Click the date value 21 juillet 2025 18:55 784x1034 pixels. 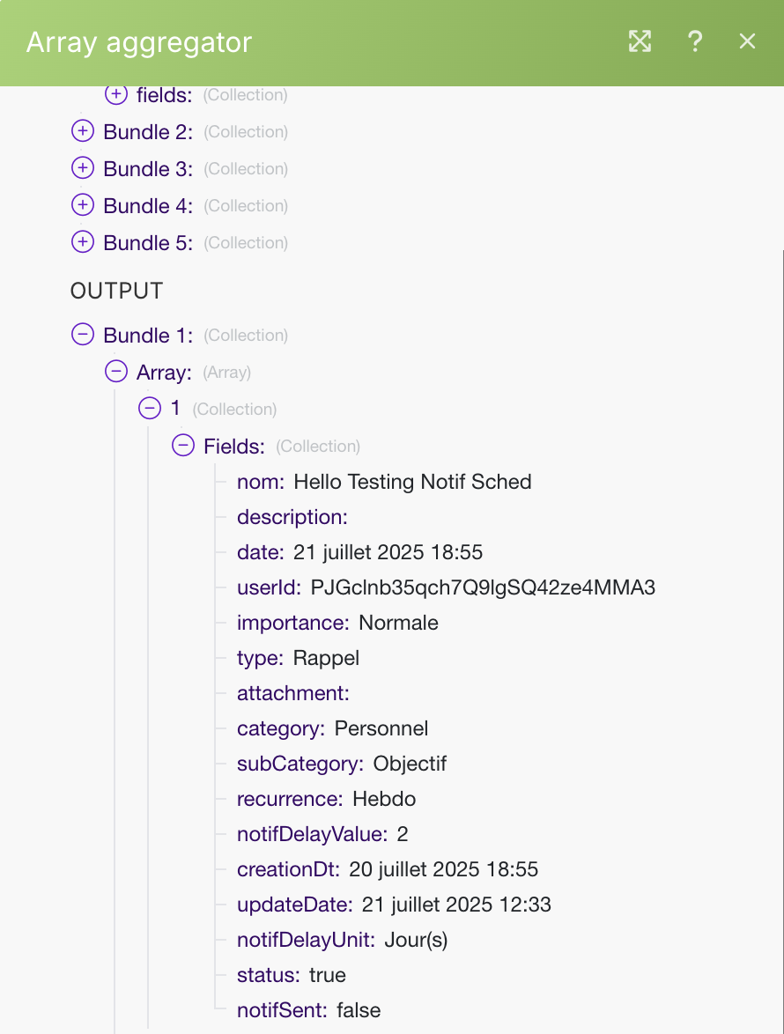[x=388, y=552]
